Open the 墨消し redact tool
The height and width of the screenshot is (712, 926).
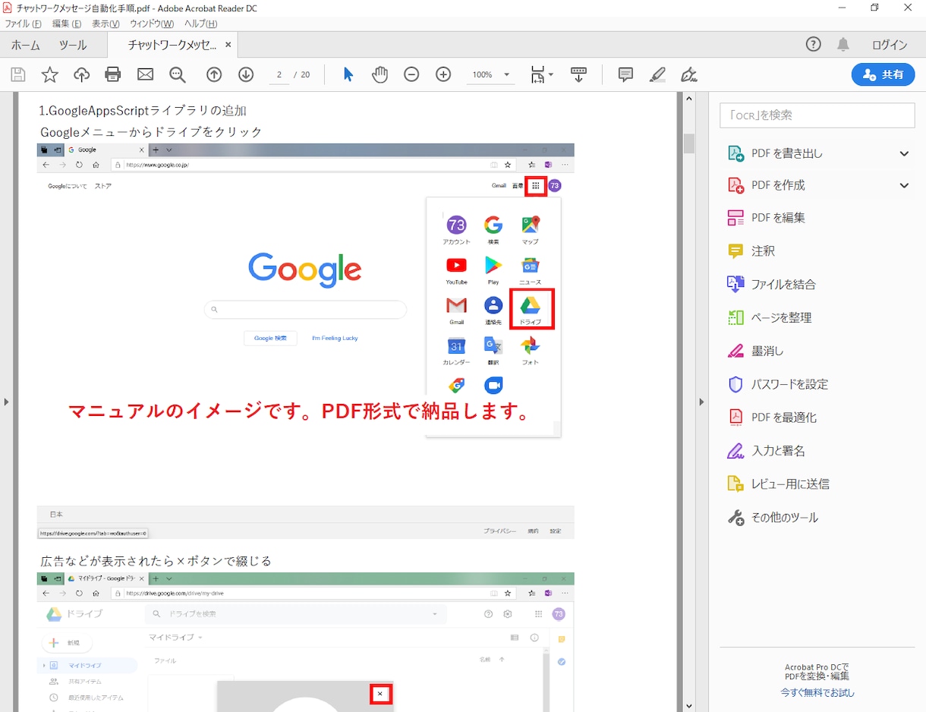(755, 351)
